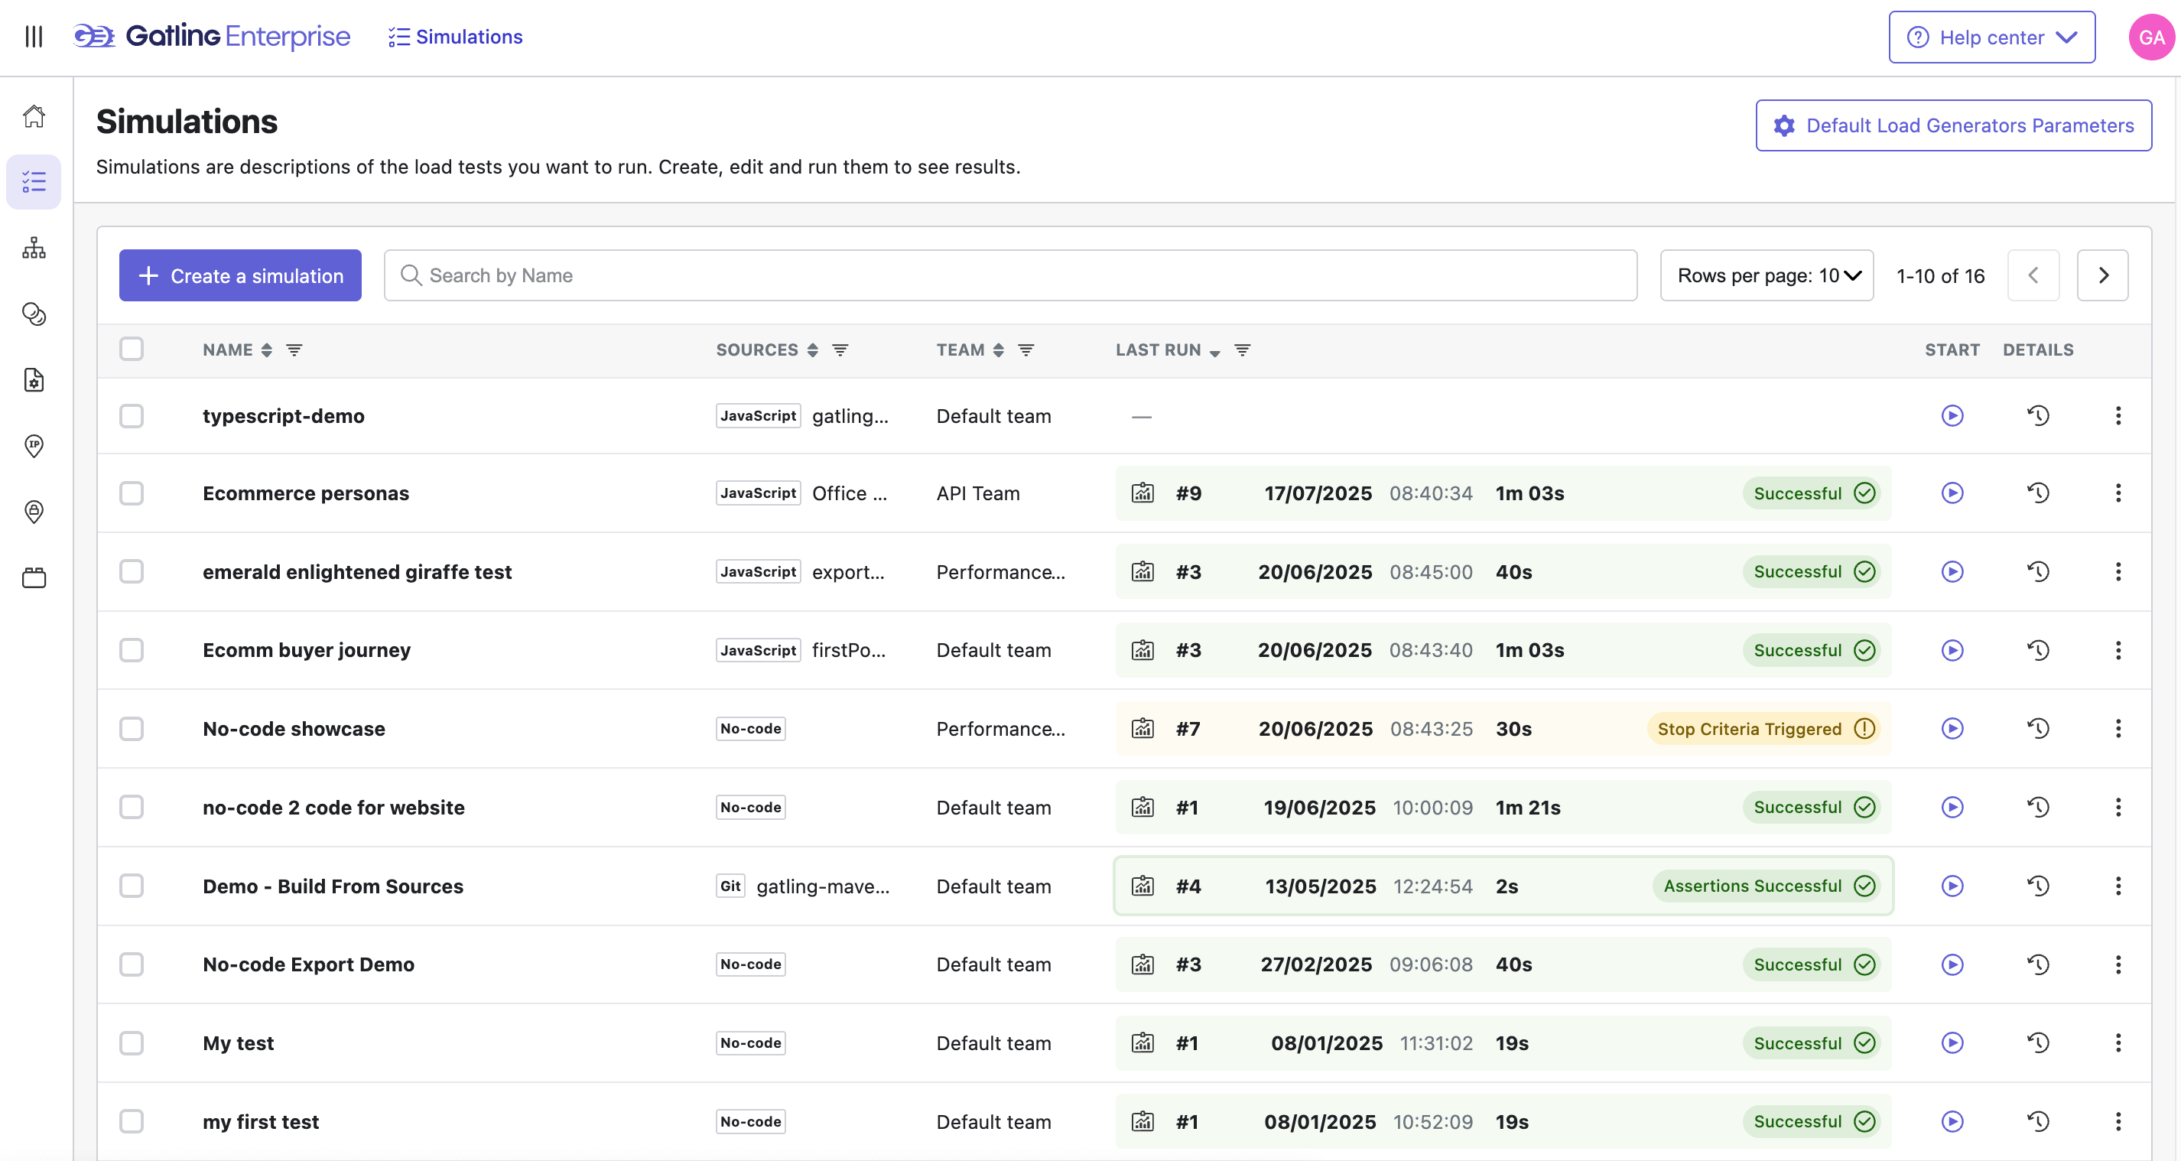Start the typescript-demo simulation
Screen dimensions: 2181x1161
(1952, 415)
